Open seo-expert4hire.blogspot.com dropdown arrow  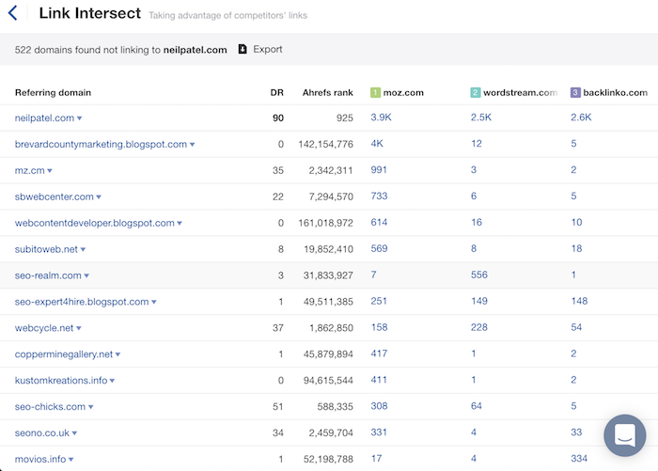pyautogui.click(x=153, y=302)
